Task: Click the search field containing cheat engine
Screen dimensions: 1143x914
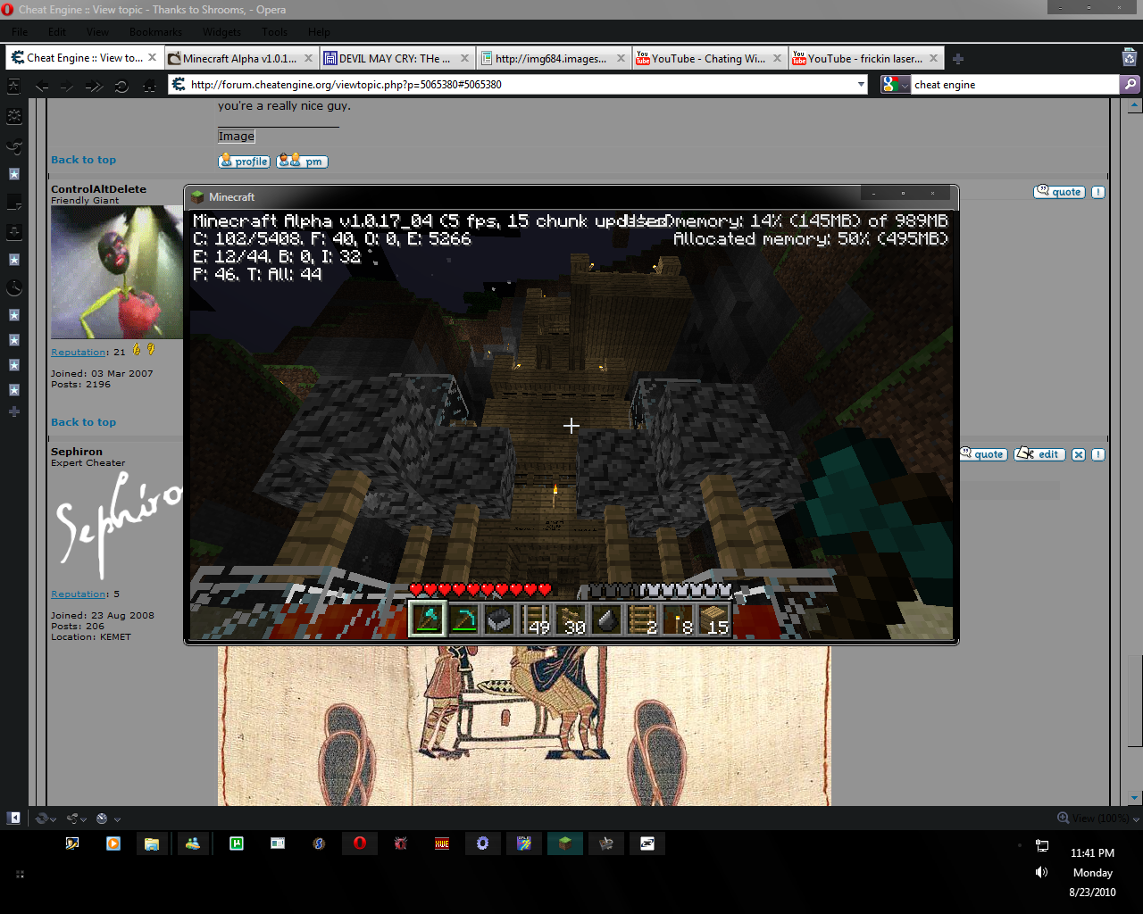Action: point(1014,85)
